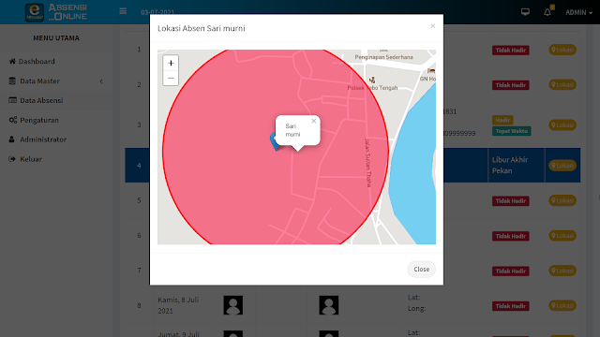Click Polsek Tebo Tengah map label

pos(372,88)
